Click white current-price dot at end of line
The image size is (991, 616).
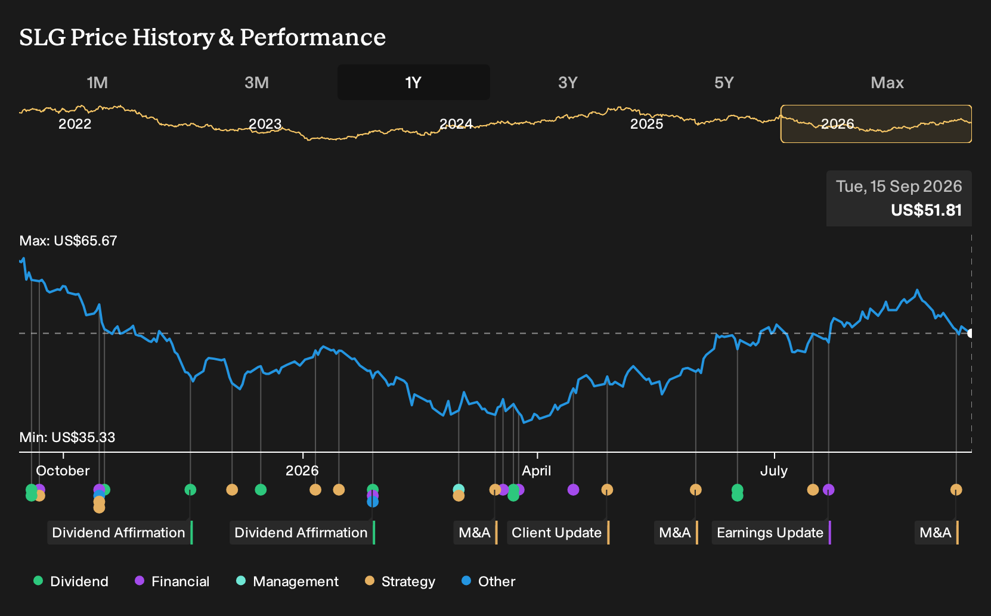(971, 333)
